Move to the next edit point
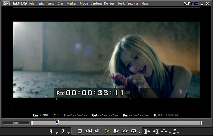Viewport: 213px width, 136px height. click(x=156, y=131)
